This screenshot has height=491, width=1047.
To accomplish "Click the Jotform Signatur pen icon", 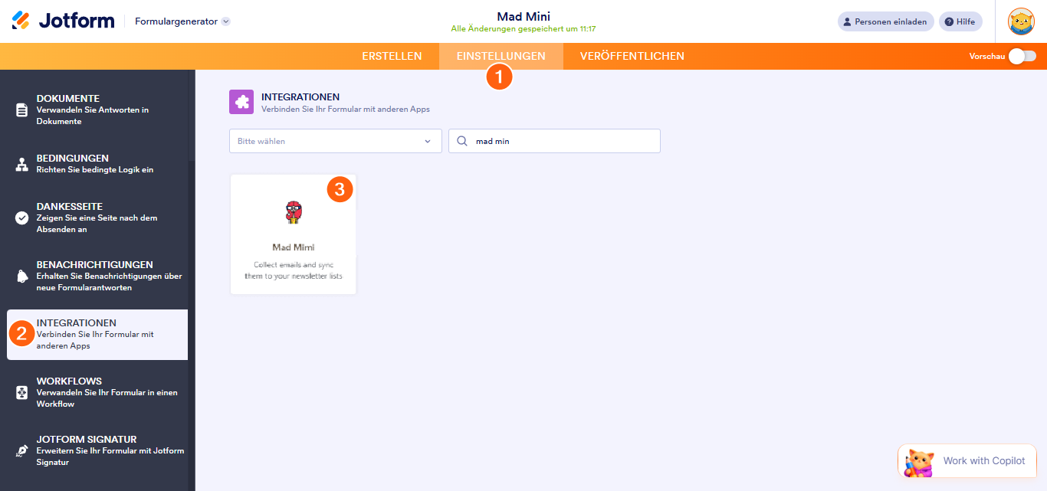I will (22, 450).
